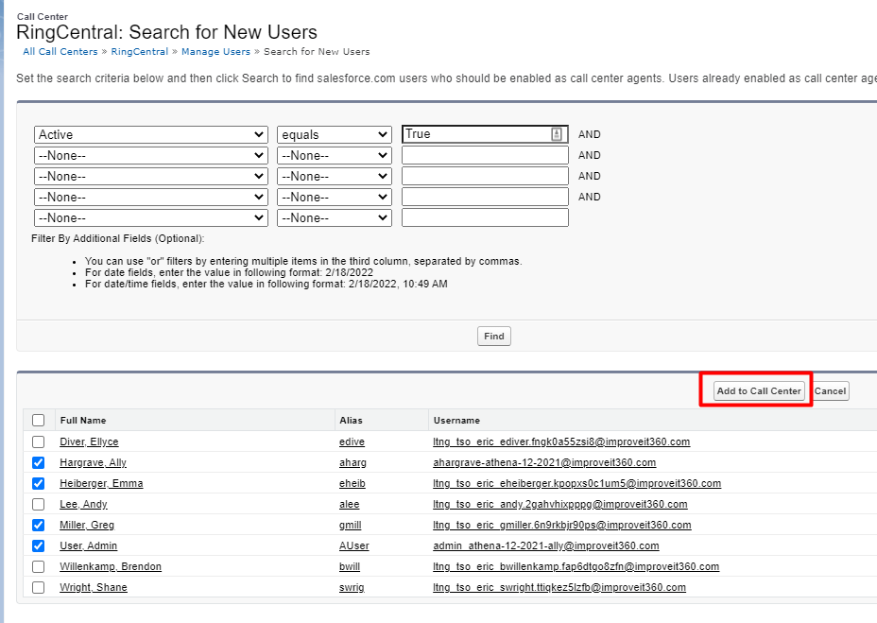Screen dimensions: 877x623
Task: Open fifth row operator --None-- dropdown
Action: coord(335,217)
